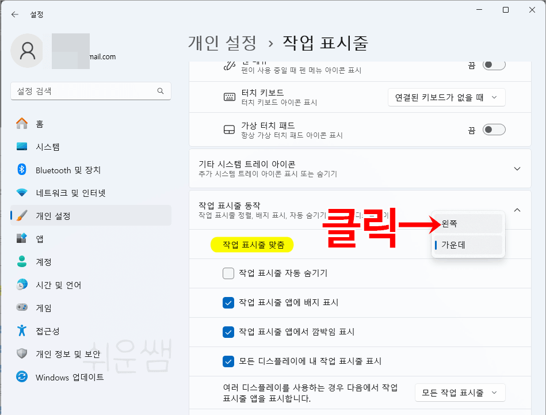This screenshot has width=546, height=415.
Task: Open 앱 settings category
Action: [91, 239]
